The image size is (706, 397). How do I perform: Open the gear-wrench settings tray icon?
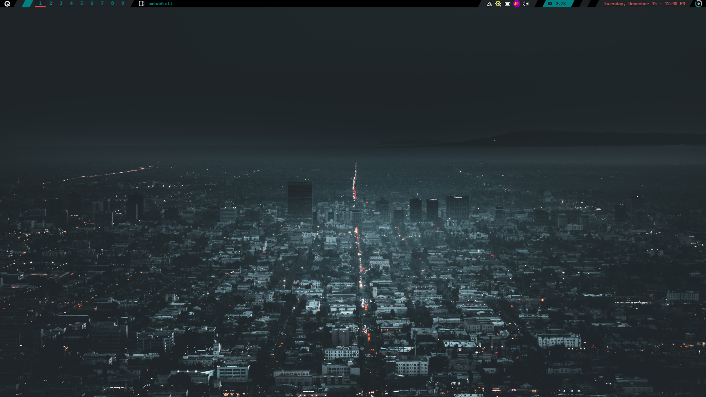click(x=498, y=4)
